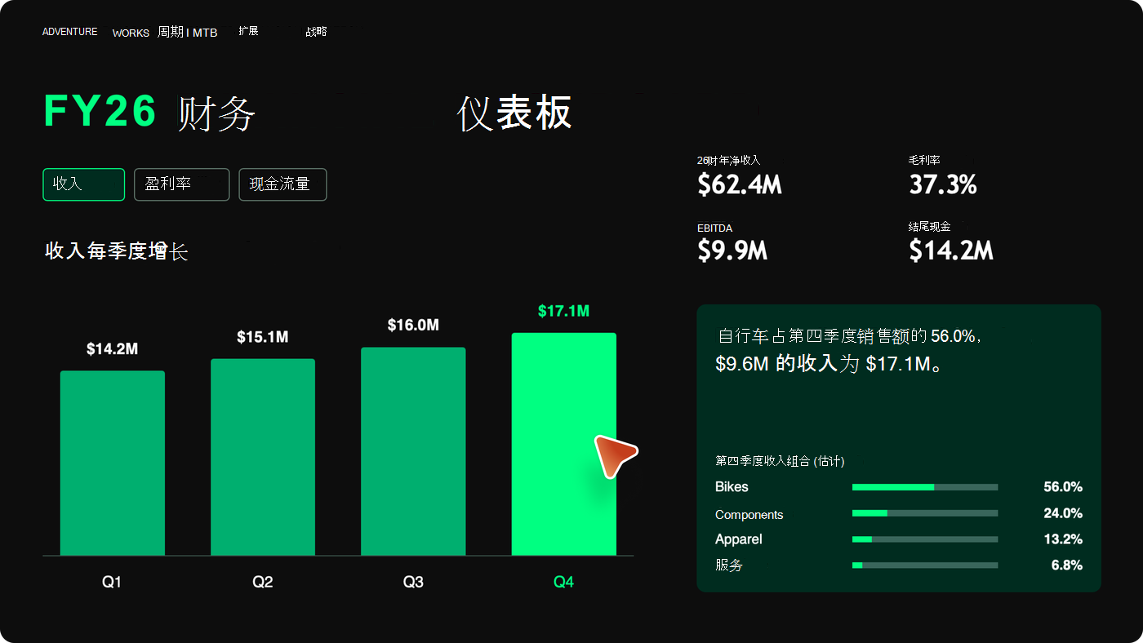Viewport: 1143px width, 643px height.
Task: Click the Q3 revenue bar in the chart
Action: 413,451
